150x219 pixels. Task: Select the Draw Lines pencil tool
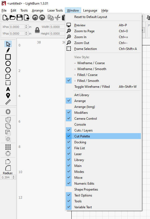coord(8,50)
